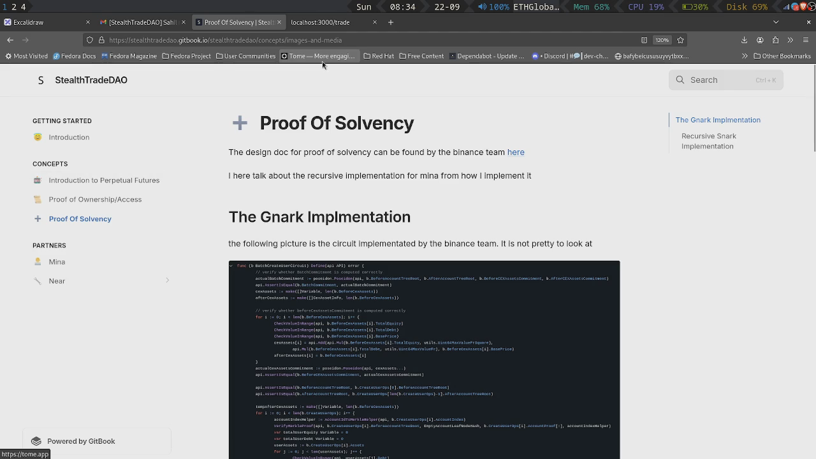Open the Free Content bookmark folder
This screenshot has width=816, height=459.
pos(421,56)
